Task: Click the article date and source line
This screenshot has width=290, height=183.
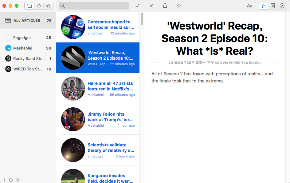Action: [215, 63]
